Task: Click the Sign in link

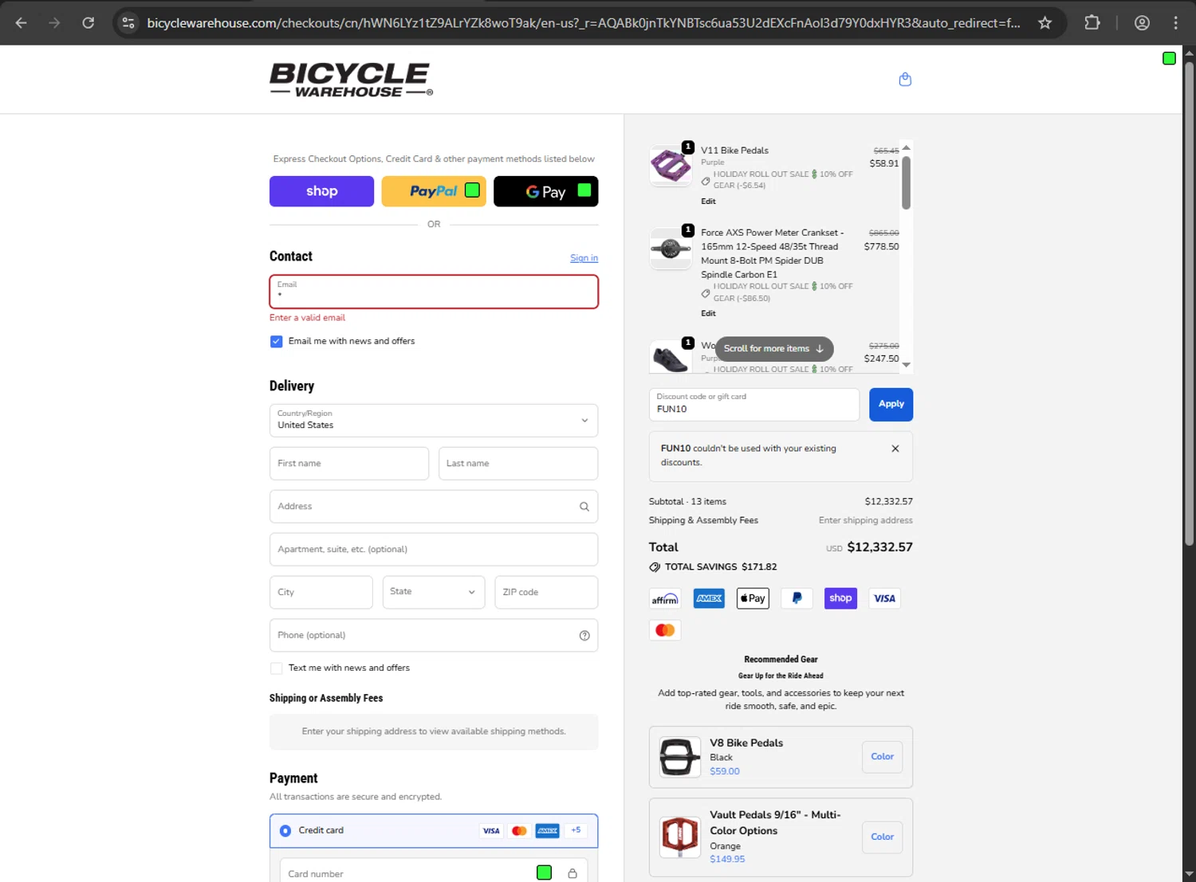Action: tap(584, 258)
